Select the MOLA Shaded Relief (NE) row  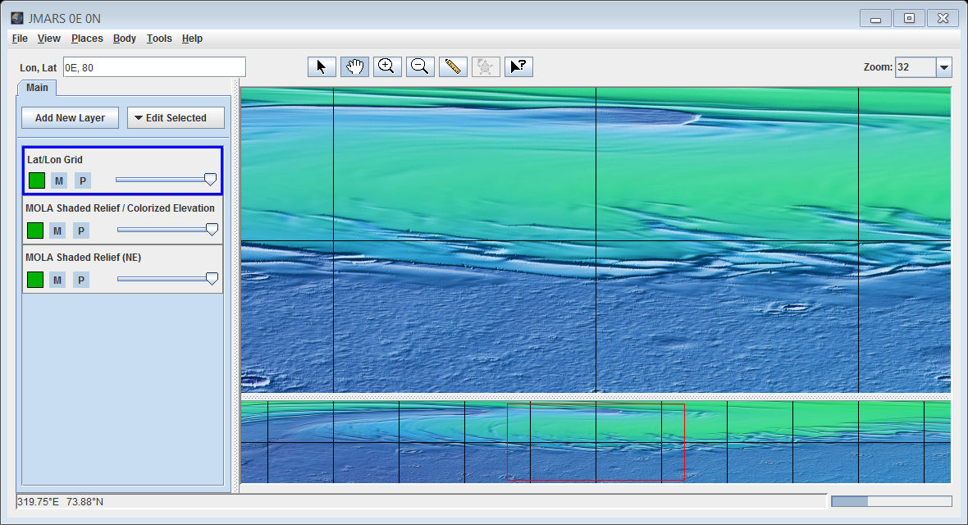[122, 269]
